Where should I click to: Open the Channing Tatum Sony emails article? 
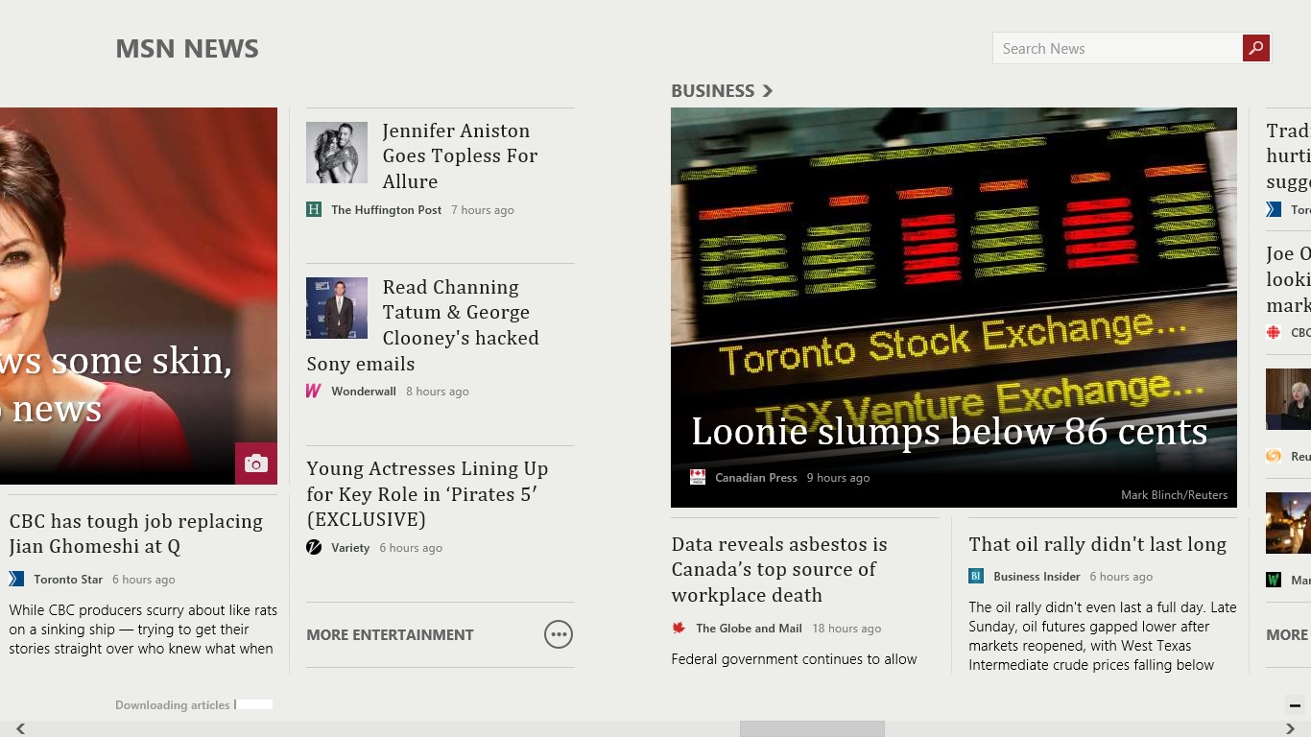point(423,324)
